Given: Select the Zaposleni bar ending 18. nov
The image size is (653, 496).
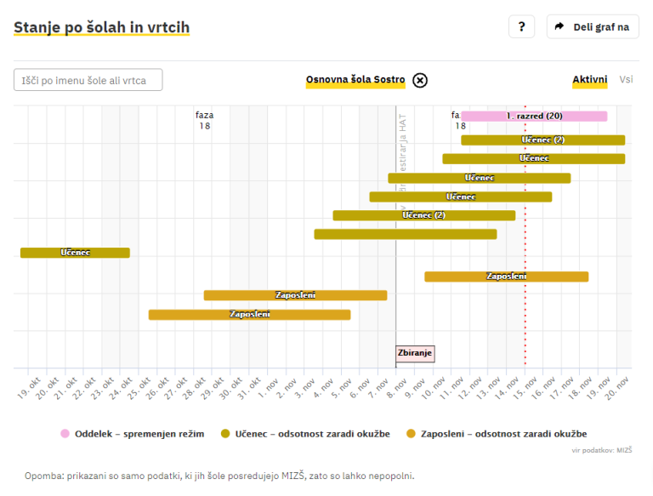Looking at the screenshot, I should (x=506, y=277).
